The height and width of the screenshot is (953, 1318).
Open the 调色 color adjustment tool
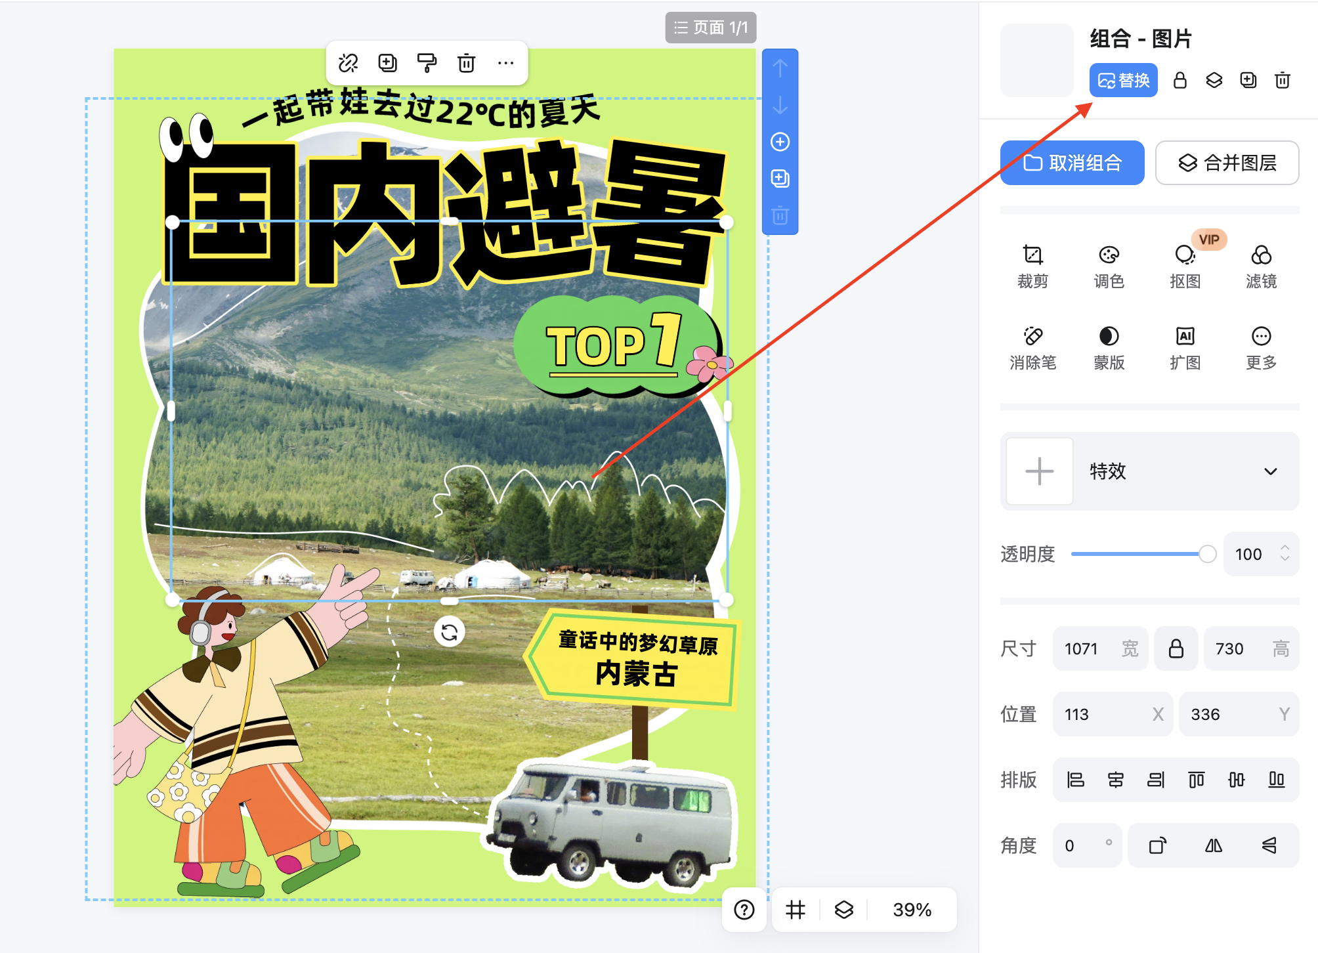[1109, 265]
